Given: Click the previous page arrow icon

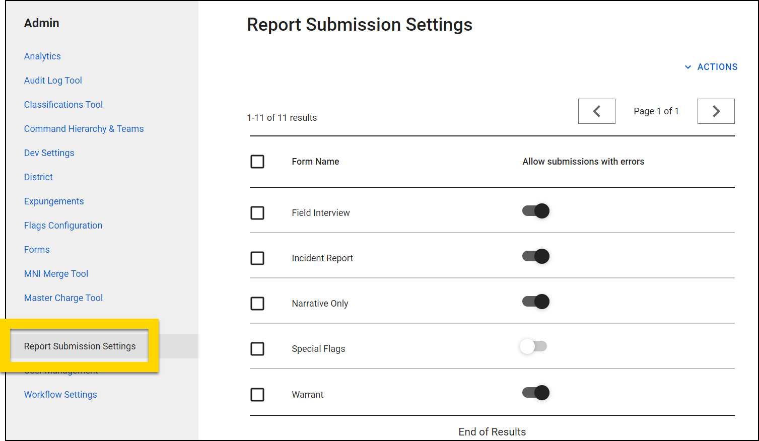Looking at the screenshot, I should pos(596,111).
